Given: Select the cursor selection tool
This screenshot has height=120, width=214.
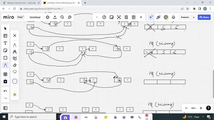Looking at the screenshot, I should point(5,29).
